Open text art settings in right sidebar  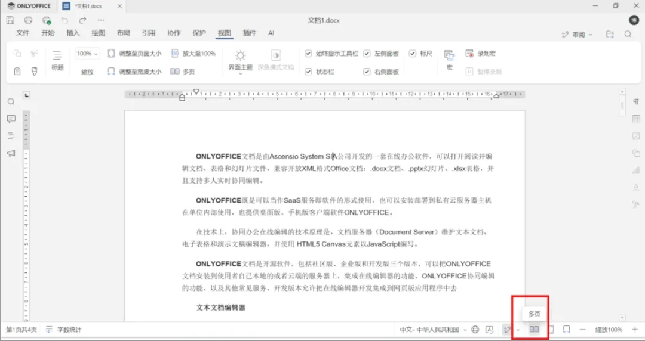point(636,187)
